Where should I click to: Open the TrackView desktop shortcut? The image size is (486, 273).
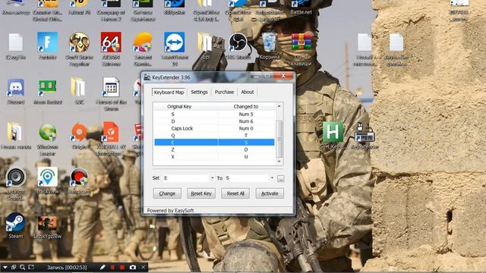point(47,177)
